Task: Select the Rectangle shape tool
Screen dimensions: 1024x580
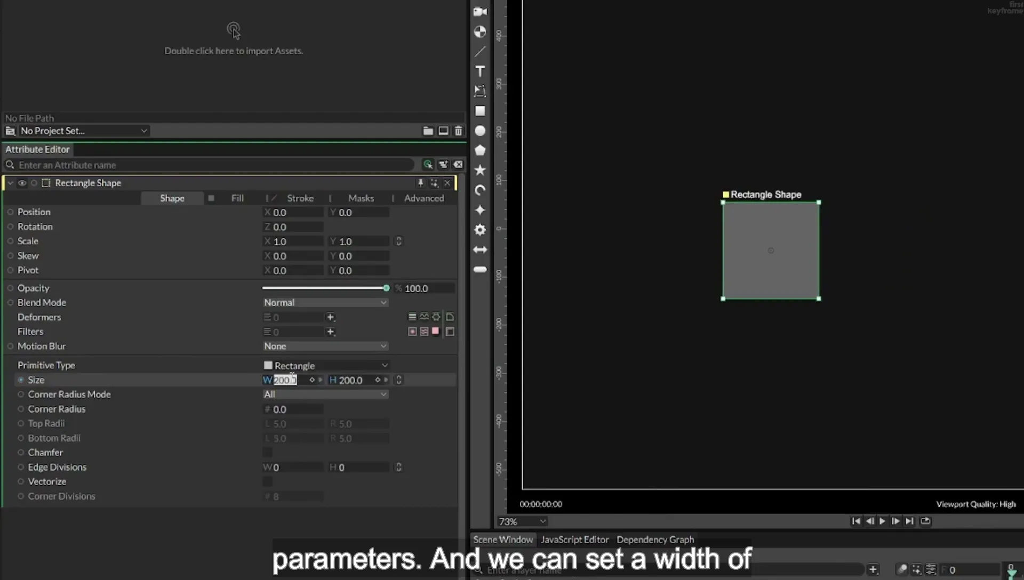Action: pos(480,111)
